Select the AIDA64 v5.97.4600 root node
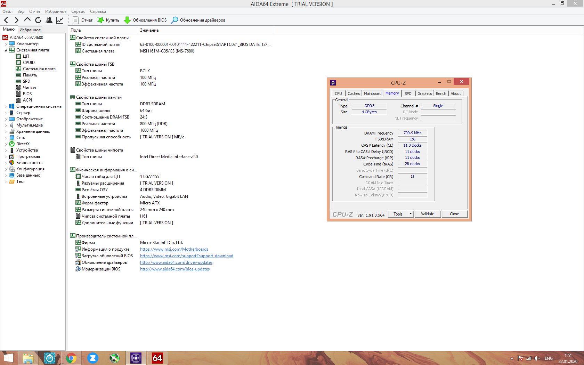This screenshot has width=584, height=365. (26, 38)
